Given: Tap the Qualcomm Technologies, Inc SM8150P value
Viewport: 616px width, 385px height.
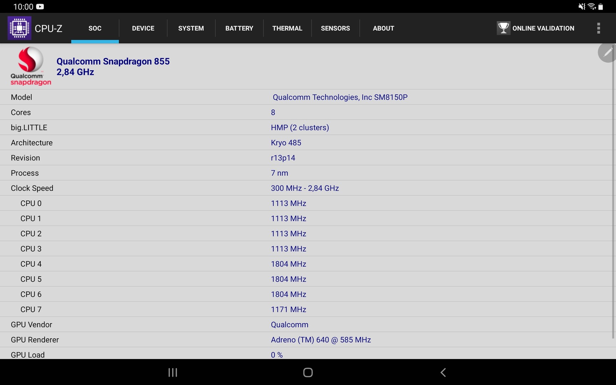Looking at the screenshot, I should point(340,97).
